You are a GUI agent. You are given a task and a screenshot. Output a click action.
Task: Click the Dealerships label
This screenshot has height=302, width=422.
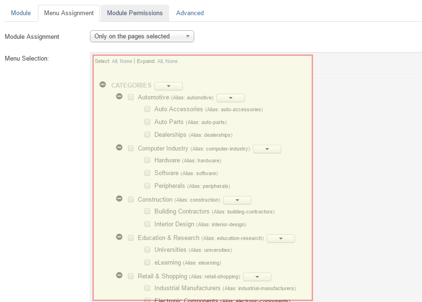170,134
